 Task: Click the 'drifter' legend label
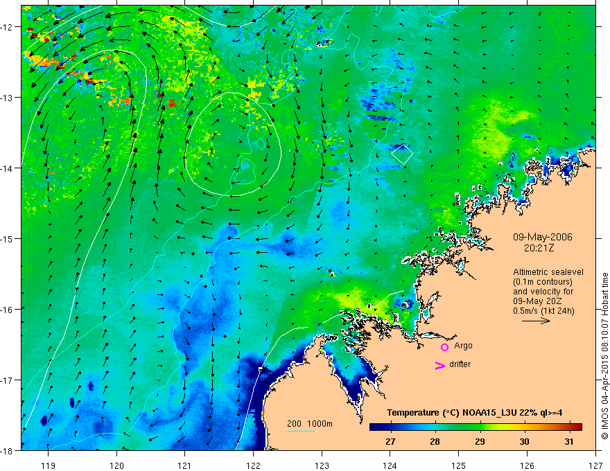point(460,364)
